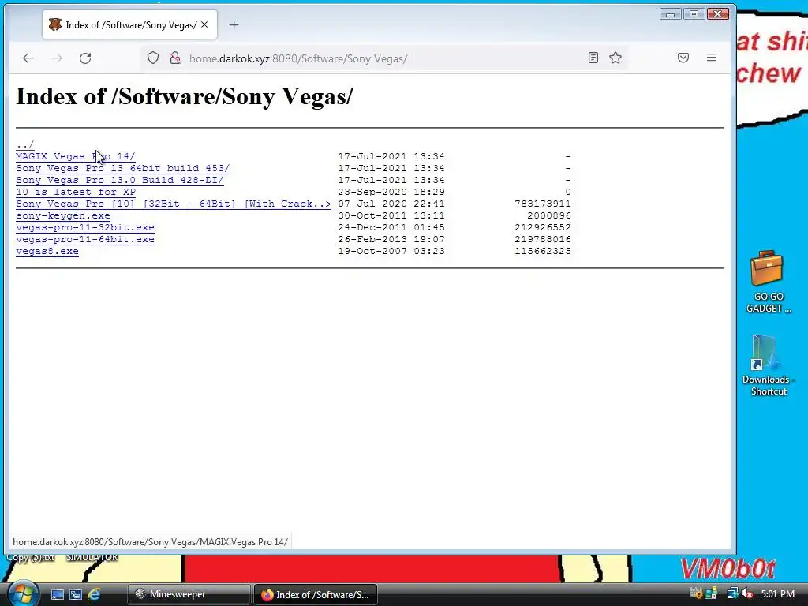The image size is (808, 606).
Task: Click file size 783173911
Action: [543, 204]
